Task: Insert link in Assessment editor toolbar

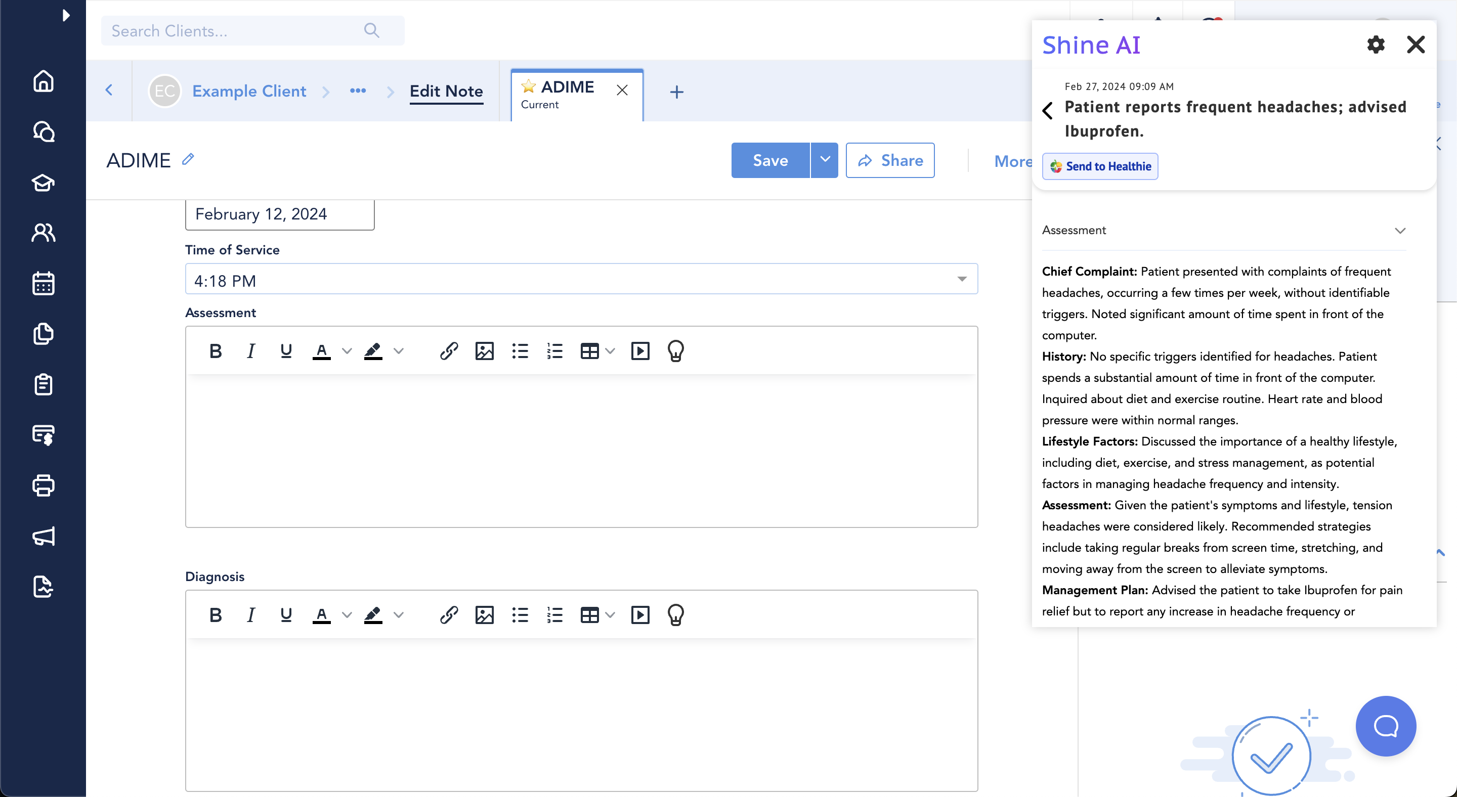Action: (449, 351)
